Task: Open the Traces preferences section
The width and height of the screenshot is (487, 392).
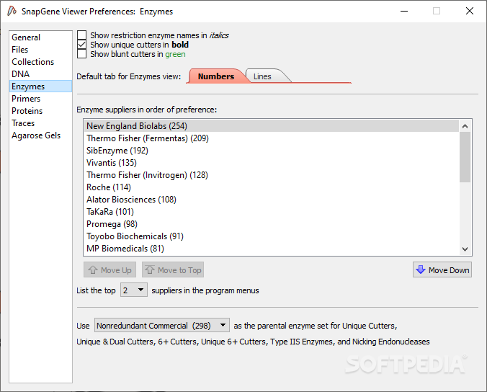Action: (40, 123)
